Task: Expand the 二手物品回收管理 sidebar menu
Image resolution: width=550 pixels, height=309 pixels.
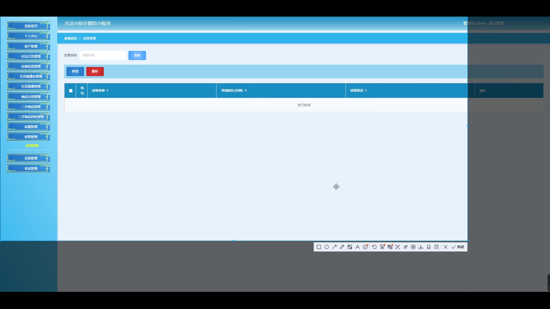Action: [29, 116]
